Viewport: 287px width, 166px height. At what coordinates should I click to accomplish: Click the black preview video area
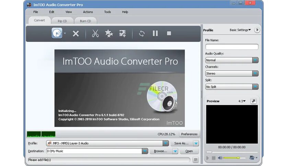(x=232, y=124)
